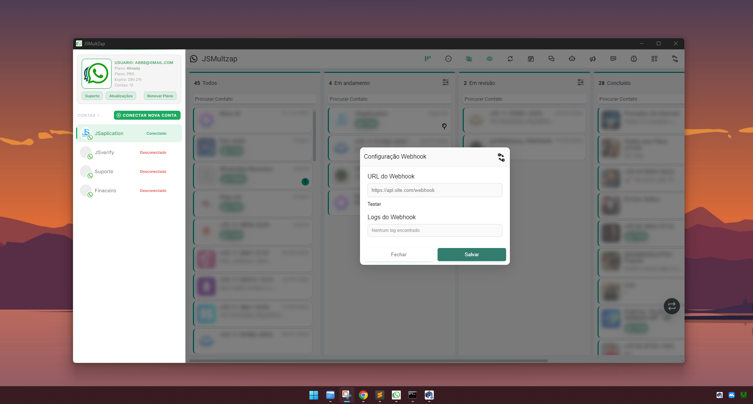Screen dimensions: 753x404
Task: Click Conectar Nova Conta button
Action: (x=147, y=115)
